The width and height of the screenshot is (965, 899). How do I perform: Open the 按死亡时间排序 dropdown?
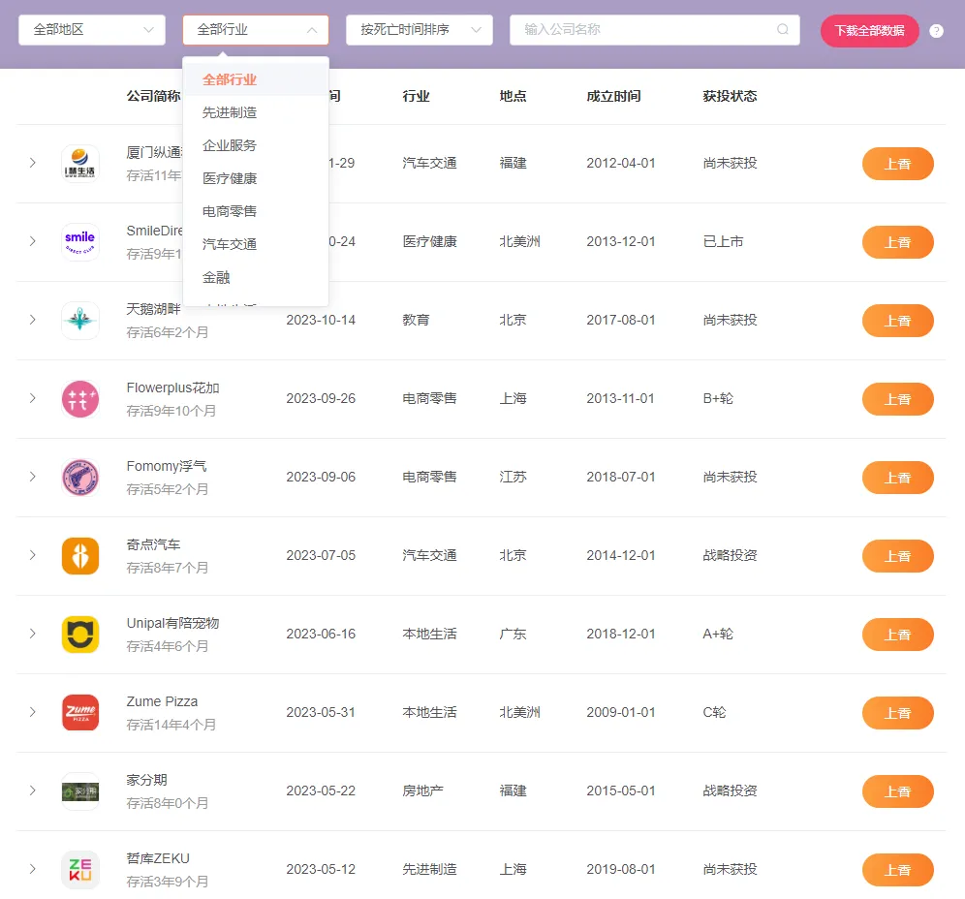pos(419,30)
